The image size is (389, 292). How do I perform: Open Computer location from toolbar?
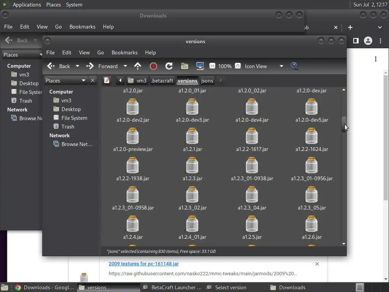(x=200, y=66)
